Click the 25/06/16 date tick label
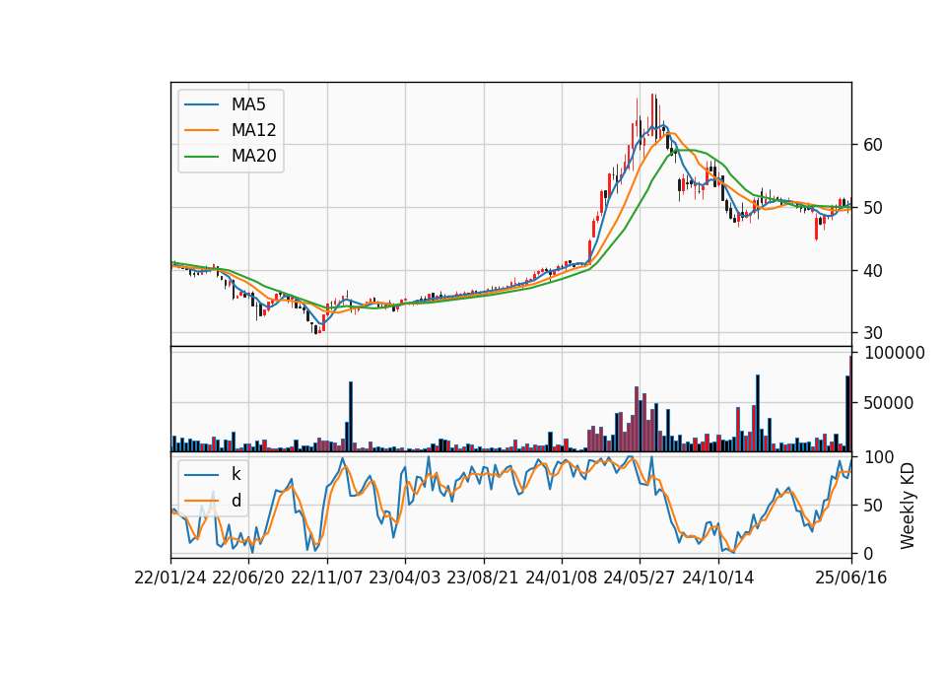 [x=851, y=578]
